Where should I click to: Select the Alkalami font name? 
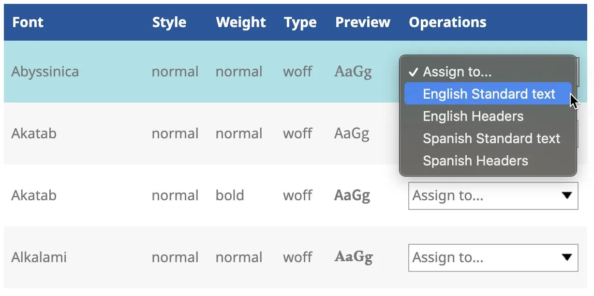point(39,257)
